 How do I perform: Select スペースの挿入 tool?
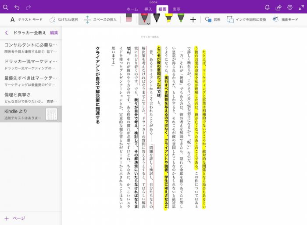click(x=100, y=20)
